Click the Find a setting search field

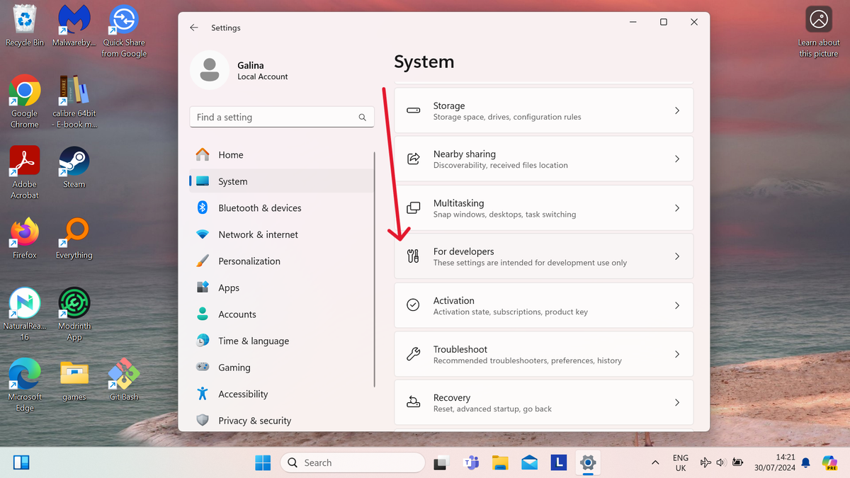281,117
